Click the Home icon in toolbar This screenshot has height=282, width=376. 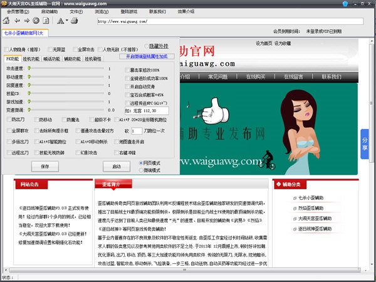(x=7, y=21)
